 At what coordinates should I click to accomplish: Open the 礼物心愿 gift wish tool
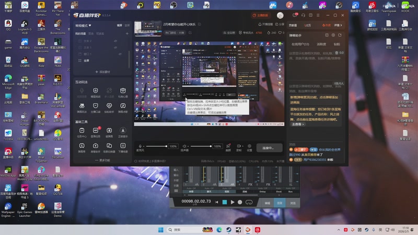123,92
